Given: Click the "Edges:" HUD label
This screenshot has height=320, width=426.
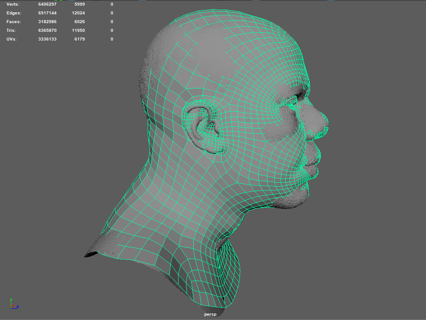Looking at the screenshot, I should click(x=14, y=13).
